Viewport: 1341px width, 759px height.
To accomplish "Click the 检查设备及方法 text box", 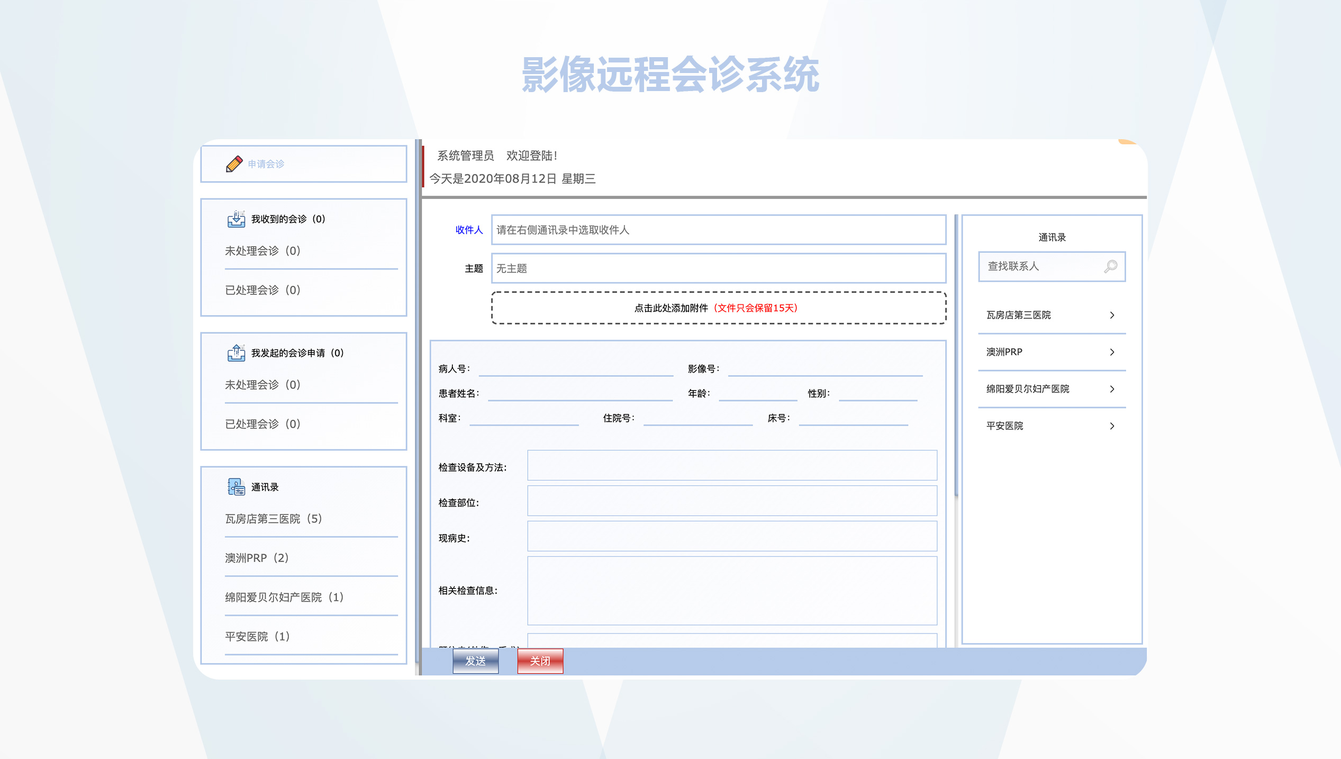I will click(x=732, y=466).
